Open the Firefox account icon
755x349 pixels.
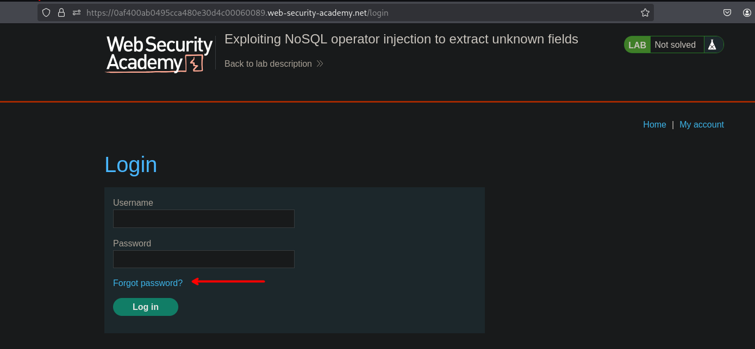coord(747,12)
